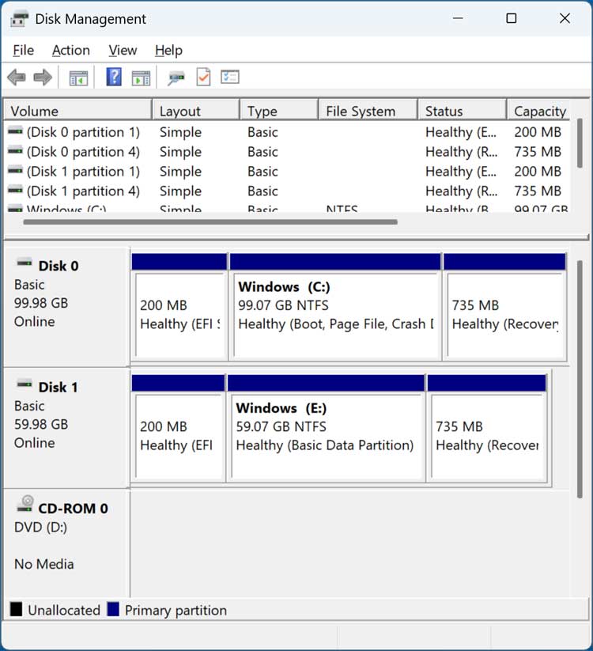593x651 pixels.
Task: Click "99.98 GB" size under Disk 0
Action: pyautogui.click(x=41, y=303)
